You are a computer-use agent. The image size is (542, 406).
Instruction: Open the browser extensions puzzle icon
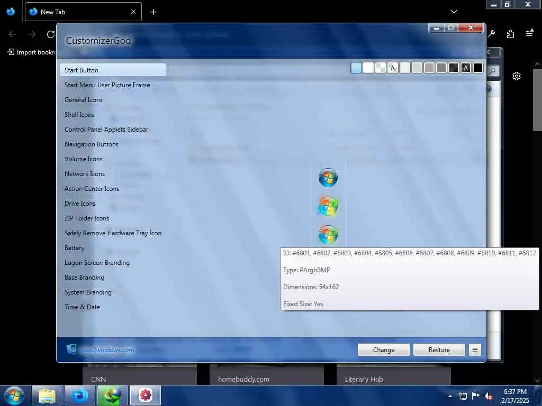pyautogui.click(x=510, y=34)
